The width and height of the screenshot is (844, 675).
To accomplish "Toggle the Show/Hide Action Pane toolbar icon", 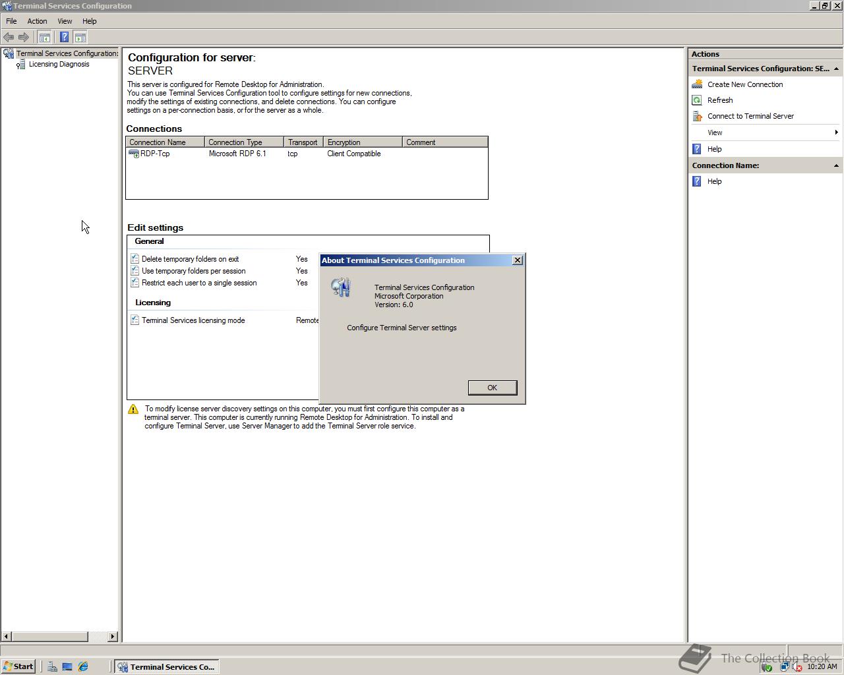I will click(x=80, y=38).
